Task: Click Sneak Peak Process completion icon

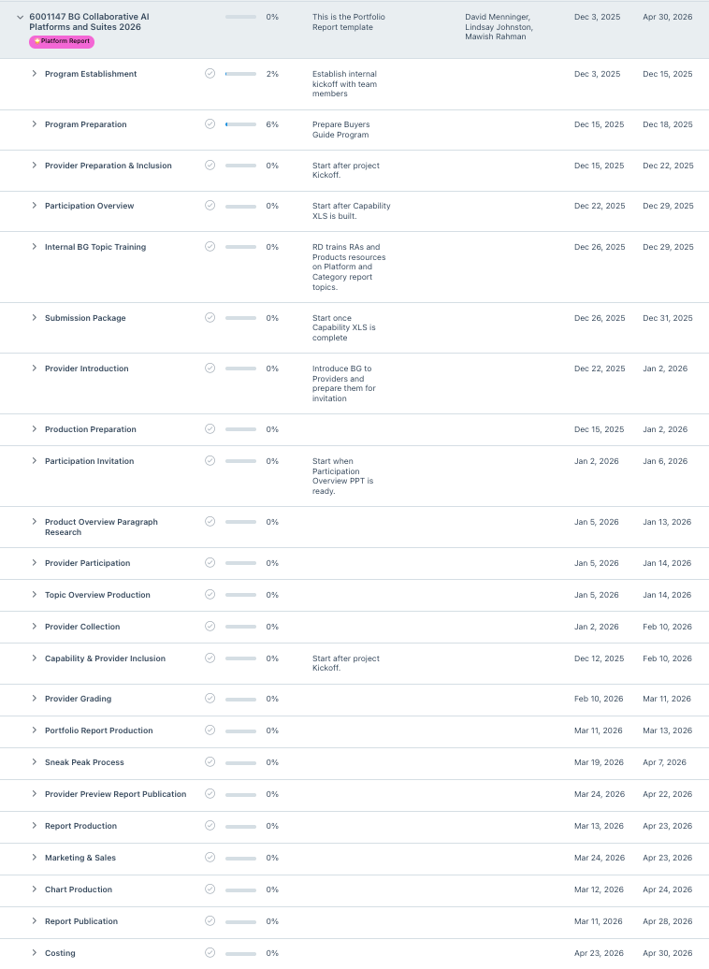Action: (210, 762)
